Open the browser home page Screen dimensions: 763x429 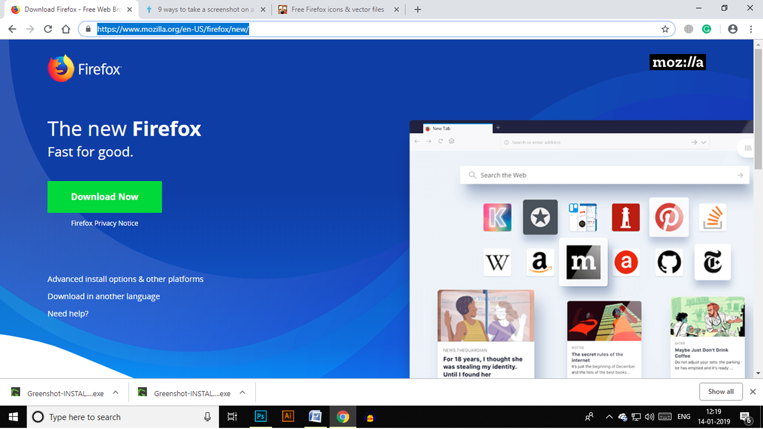(x=66, y=29)
